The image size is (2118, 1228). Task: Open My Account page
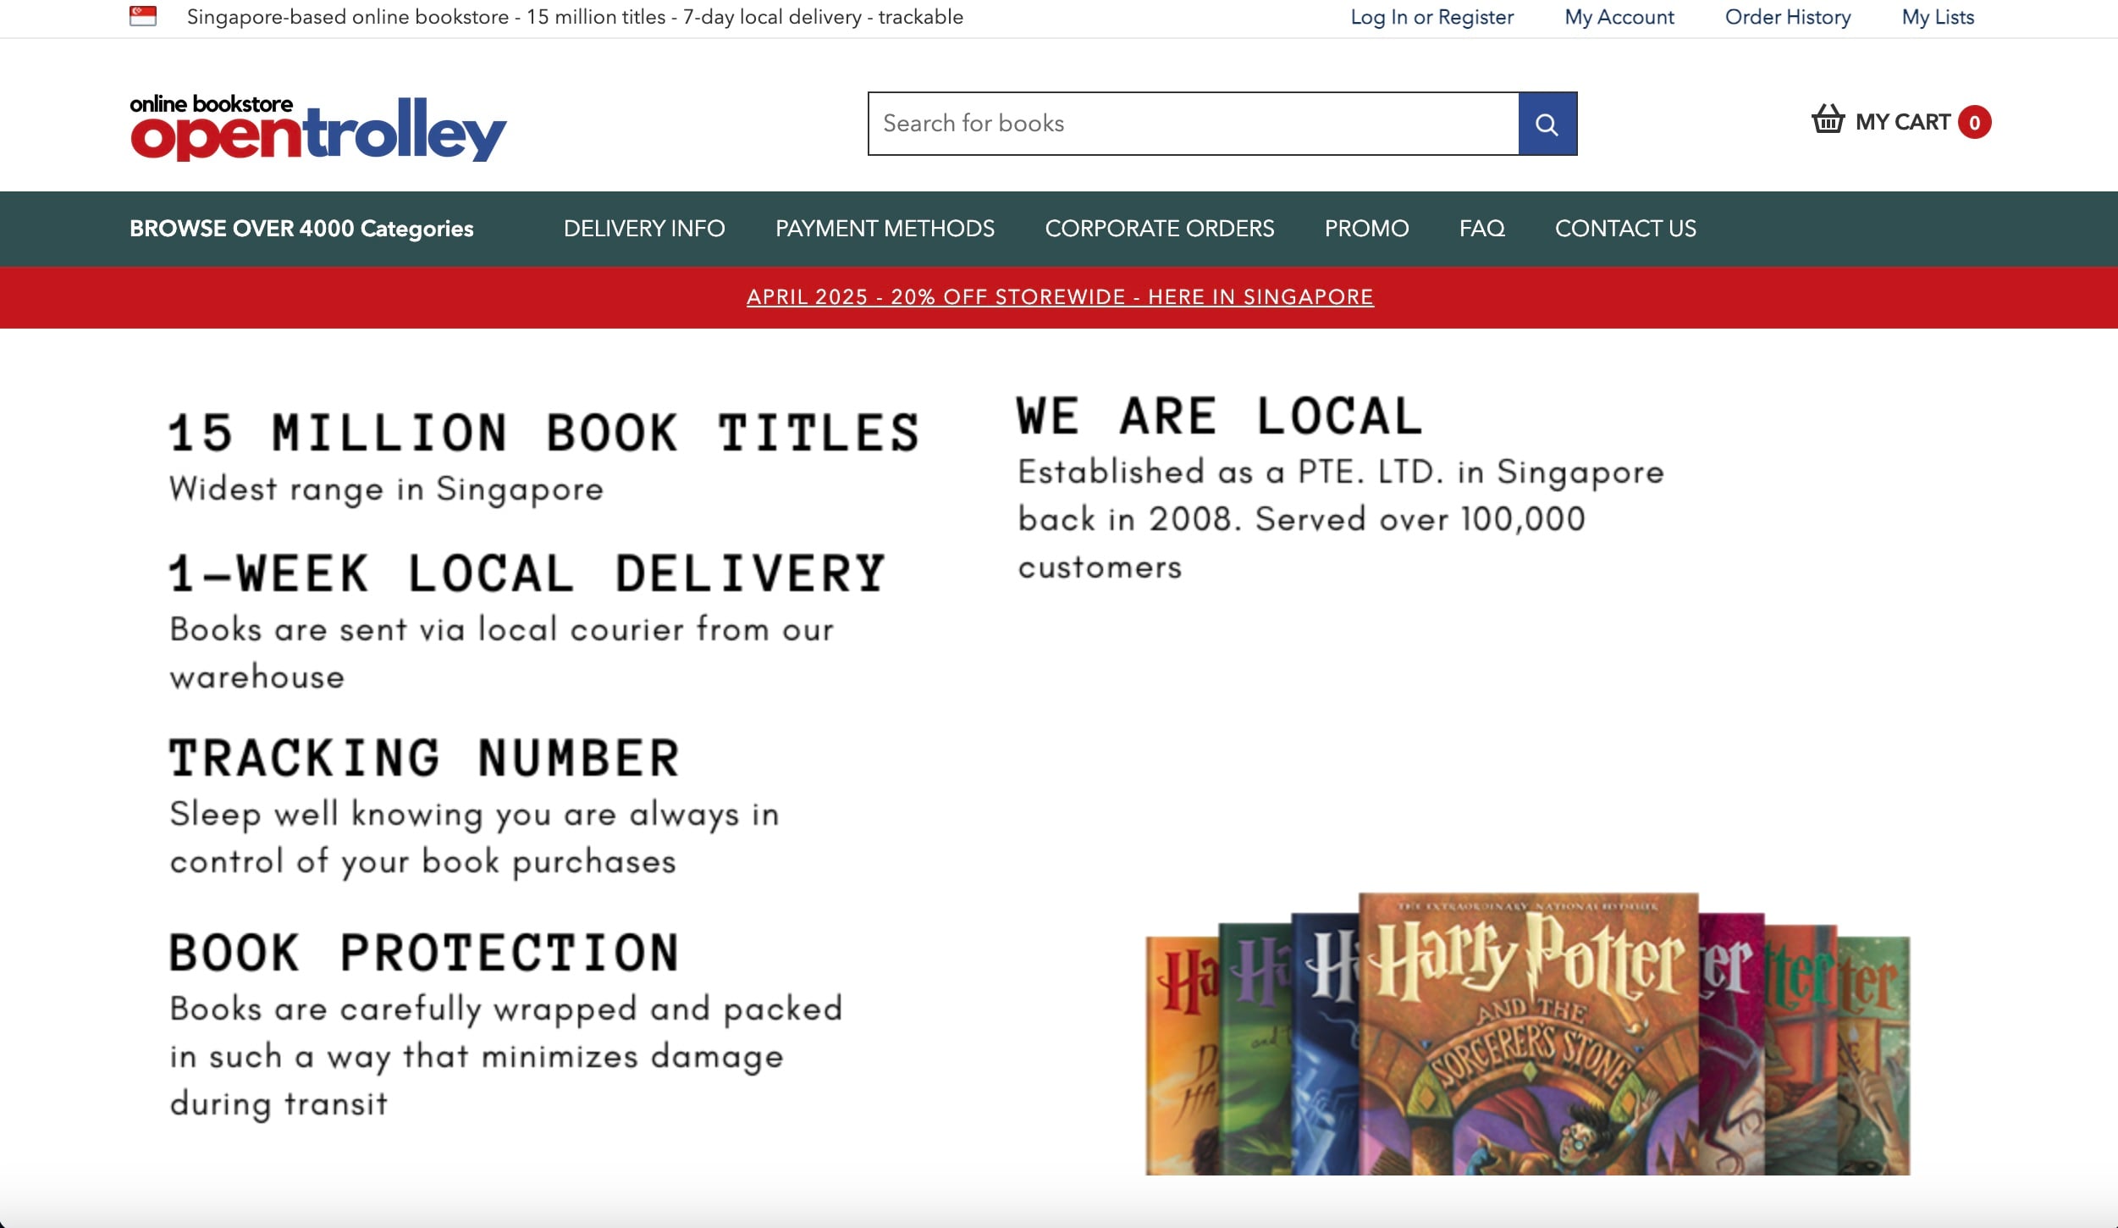tap(1619, 17)
